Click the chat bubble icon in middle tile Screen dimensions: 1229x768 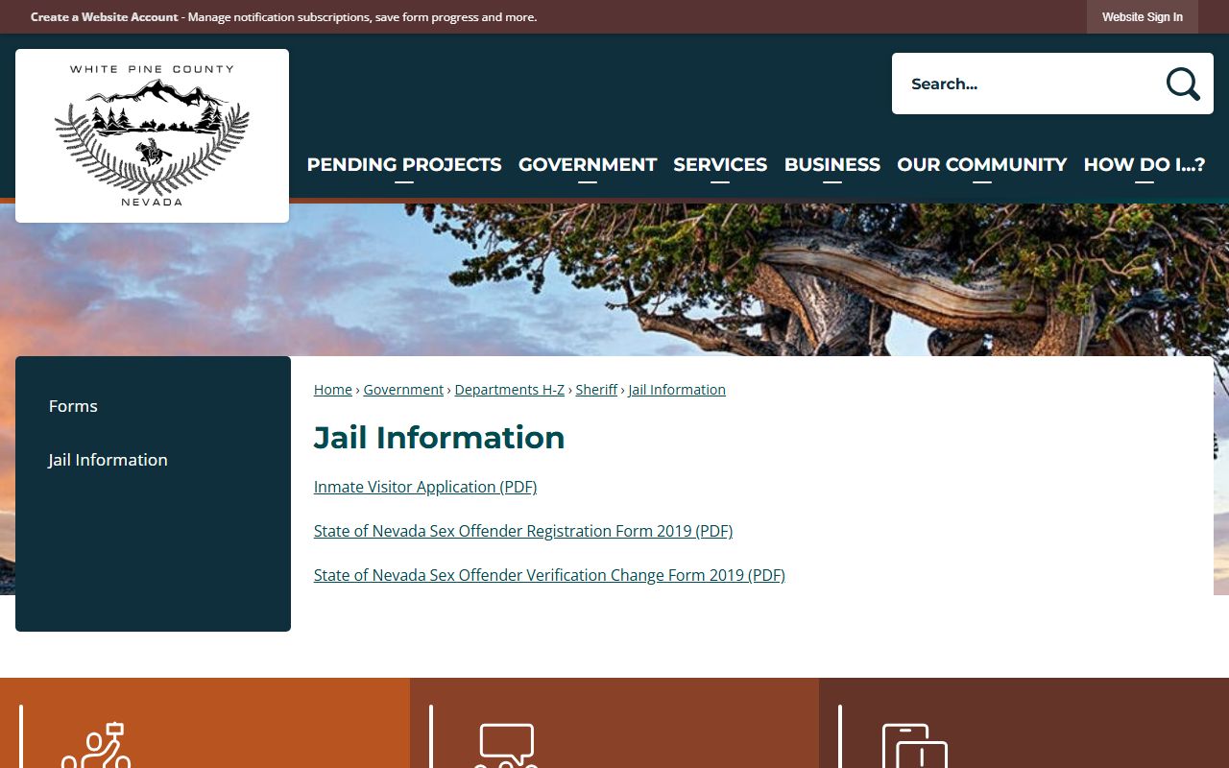507,745
